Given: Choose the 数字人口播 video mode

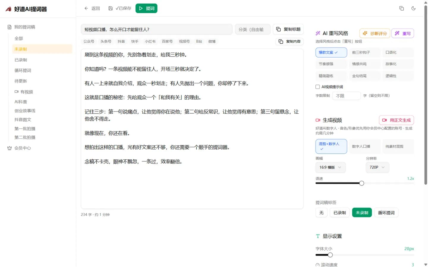Looking at the screenshot, I should [365, 146].
